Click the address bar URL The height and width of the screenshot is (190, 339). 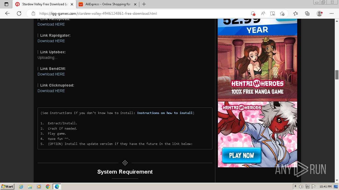pos(98,13)
